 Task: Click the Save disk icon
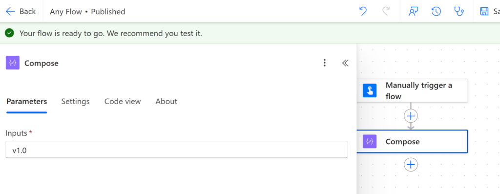pos(484,12)
